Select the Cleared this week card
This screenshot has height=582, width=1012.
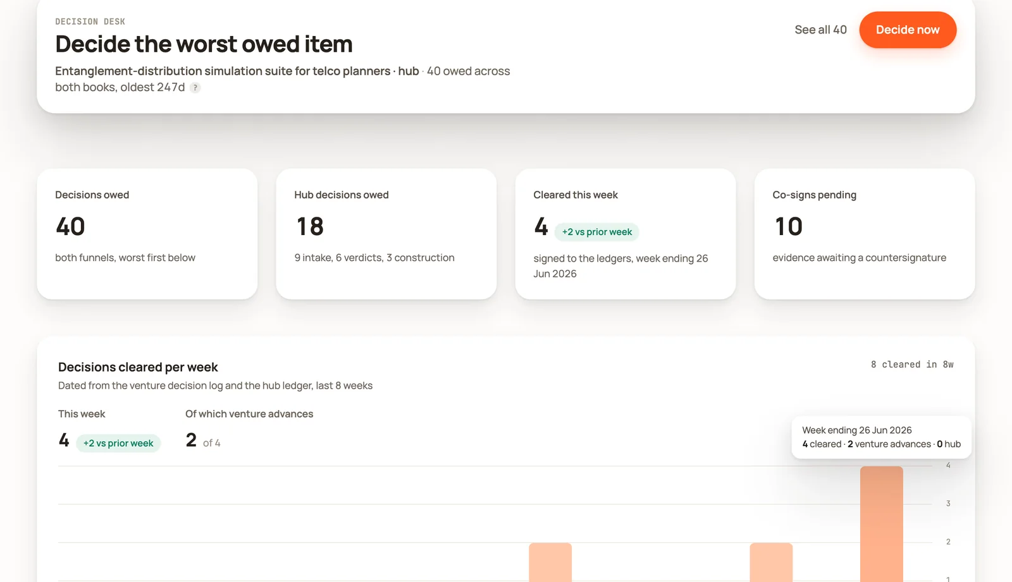(626, 234)
